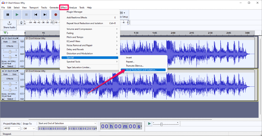Adjust second track pan slider

[10, 90]
